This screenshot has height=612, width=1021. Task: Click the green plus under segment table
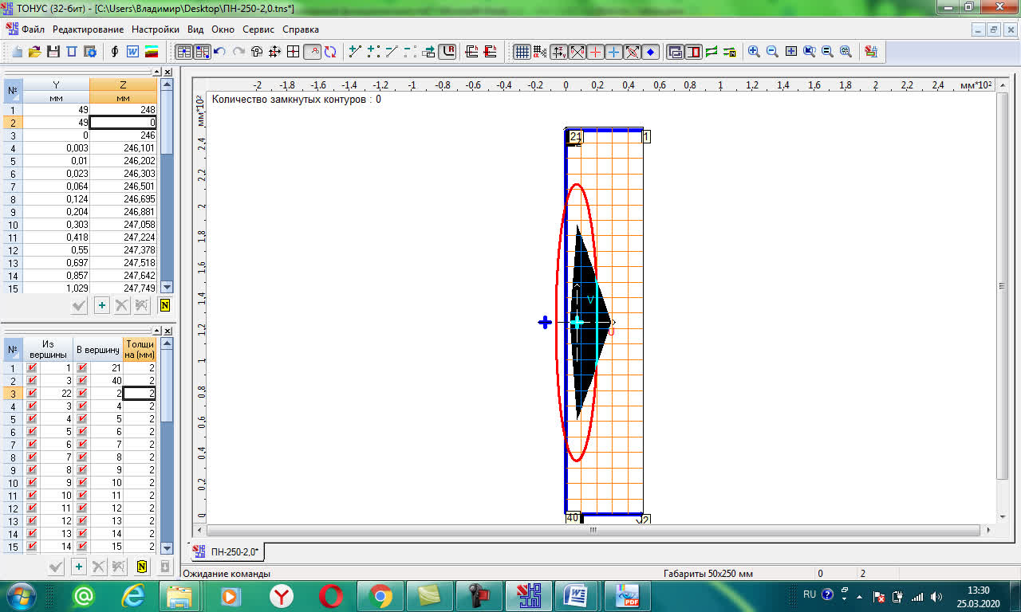pos(78,567)
